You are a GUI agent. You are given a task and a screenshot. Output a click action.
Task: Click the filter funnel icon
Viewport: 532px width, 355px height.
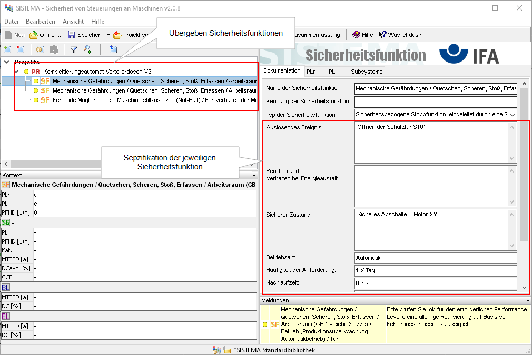pos(74,49)
